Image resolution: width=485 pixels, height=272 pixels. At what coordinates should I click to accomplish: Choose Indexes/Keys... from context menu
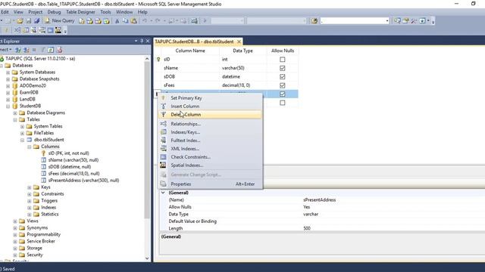tap(211, 132)
